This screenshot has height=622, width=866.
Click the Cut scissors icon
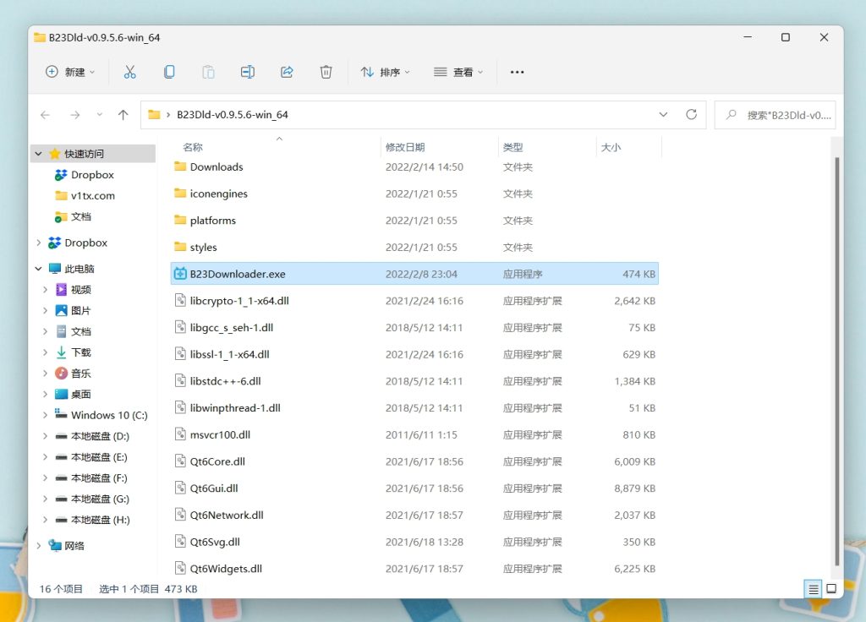[129, 72]
